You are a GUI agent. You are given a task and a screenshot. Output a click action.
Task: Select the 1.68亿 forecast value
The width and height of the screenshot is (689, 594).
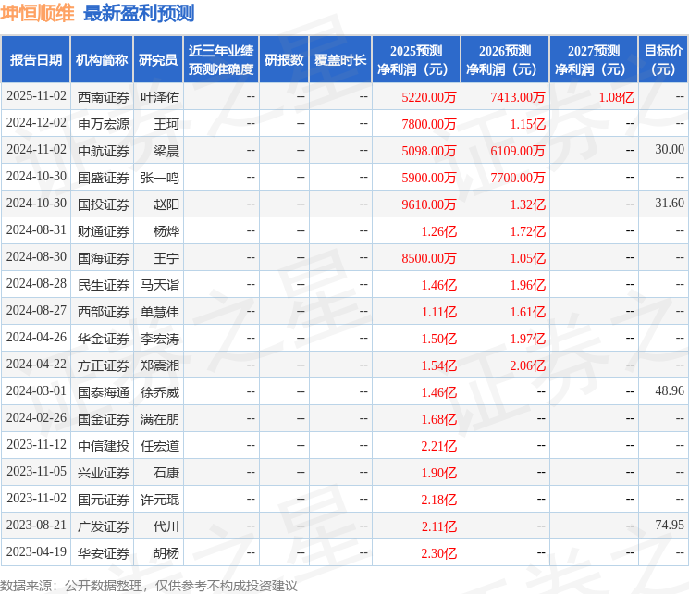pyautogui.click(x=439, y=419)
